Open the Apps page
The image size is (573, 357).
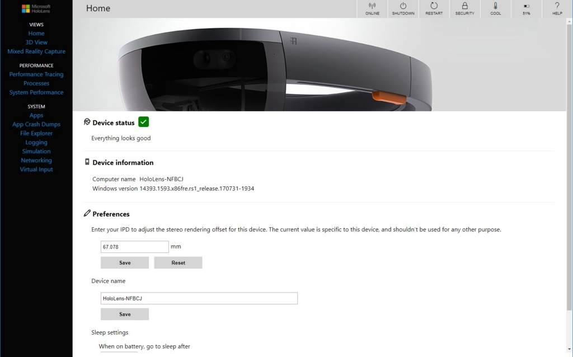pyautogui.click(x=36, y=115)
